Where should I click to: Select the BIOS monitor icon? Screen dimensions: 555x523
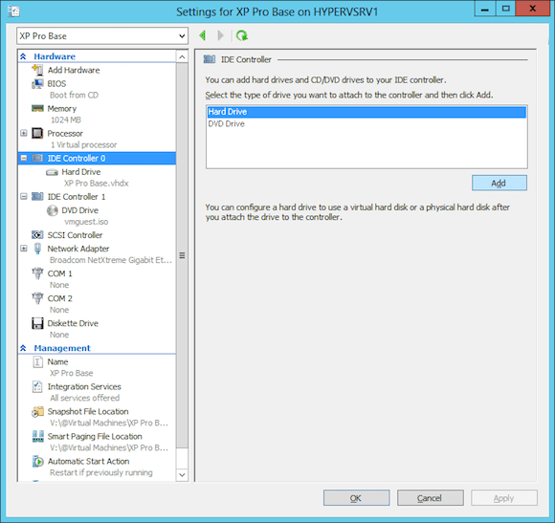tap(37, 84)
